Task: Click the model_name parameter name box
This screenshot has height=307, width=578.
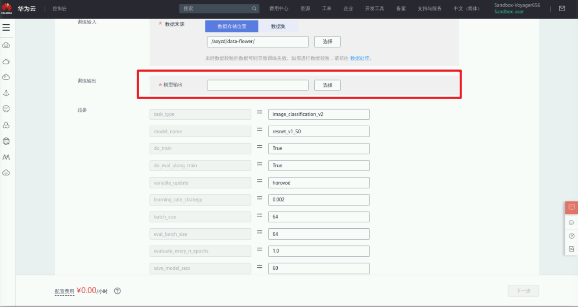Action: [200, 131]
